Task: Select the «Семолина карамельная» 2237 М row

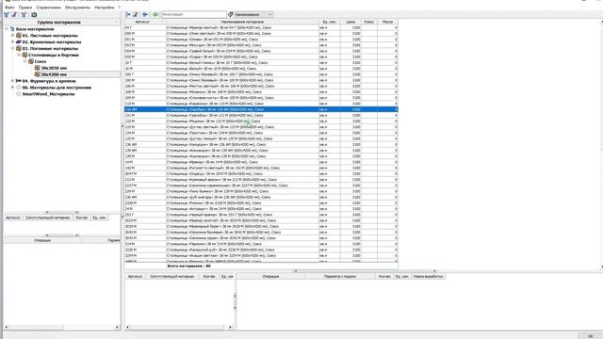Action: point(261,186)
